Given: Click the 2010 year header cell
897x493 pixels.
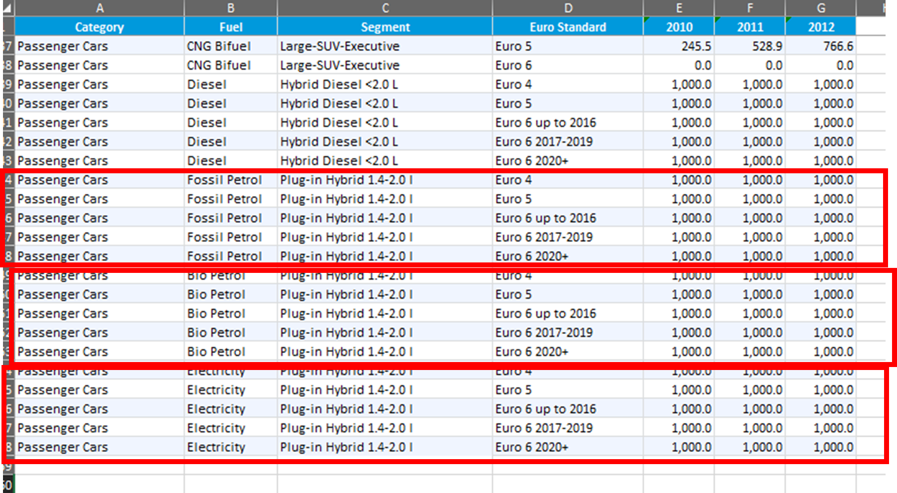Looking at the screenshot, I should point(679,27).
